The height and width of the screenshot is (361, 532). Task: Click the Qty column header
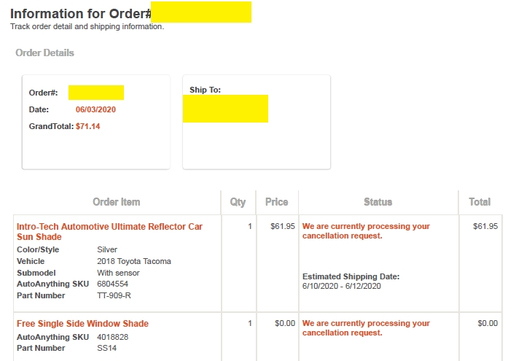pyautogui.click(x=238, y=202)
